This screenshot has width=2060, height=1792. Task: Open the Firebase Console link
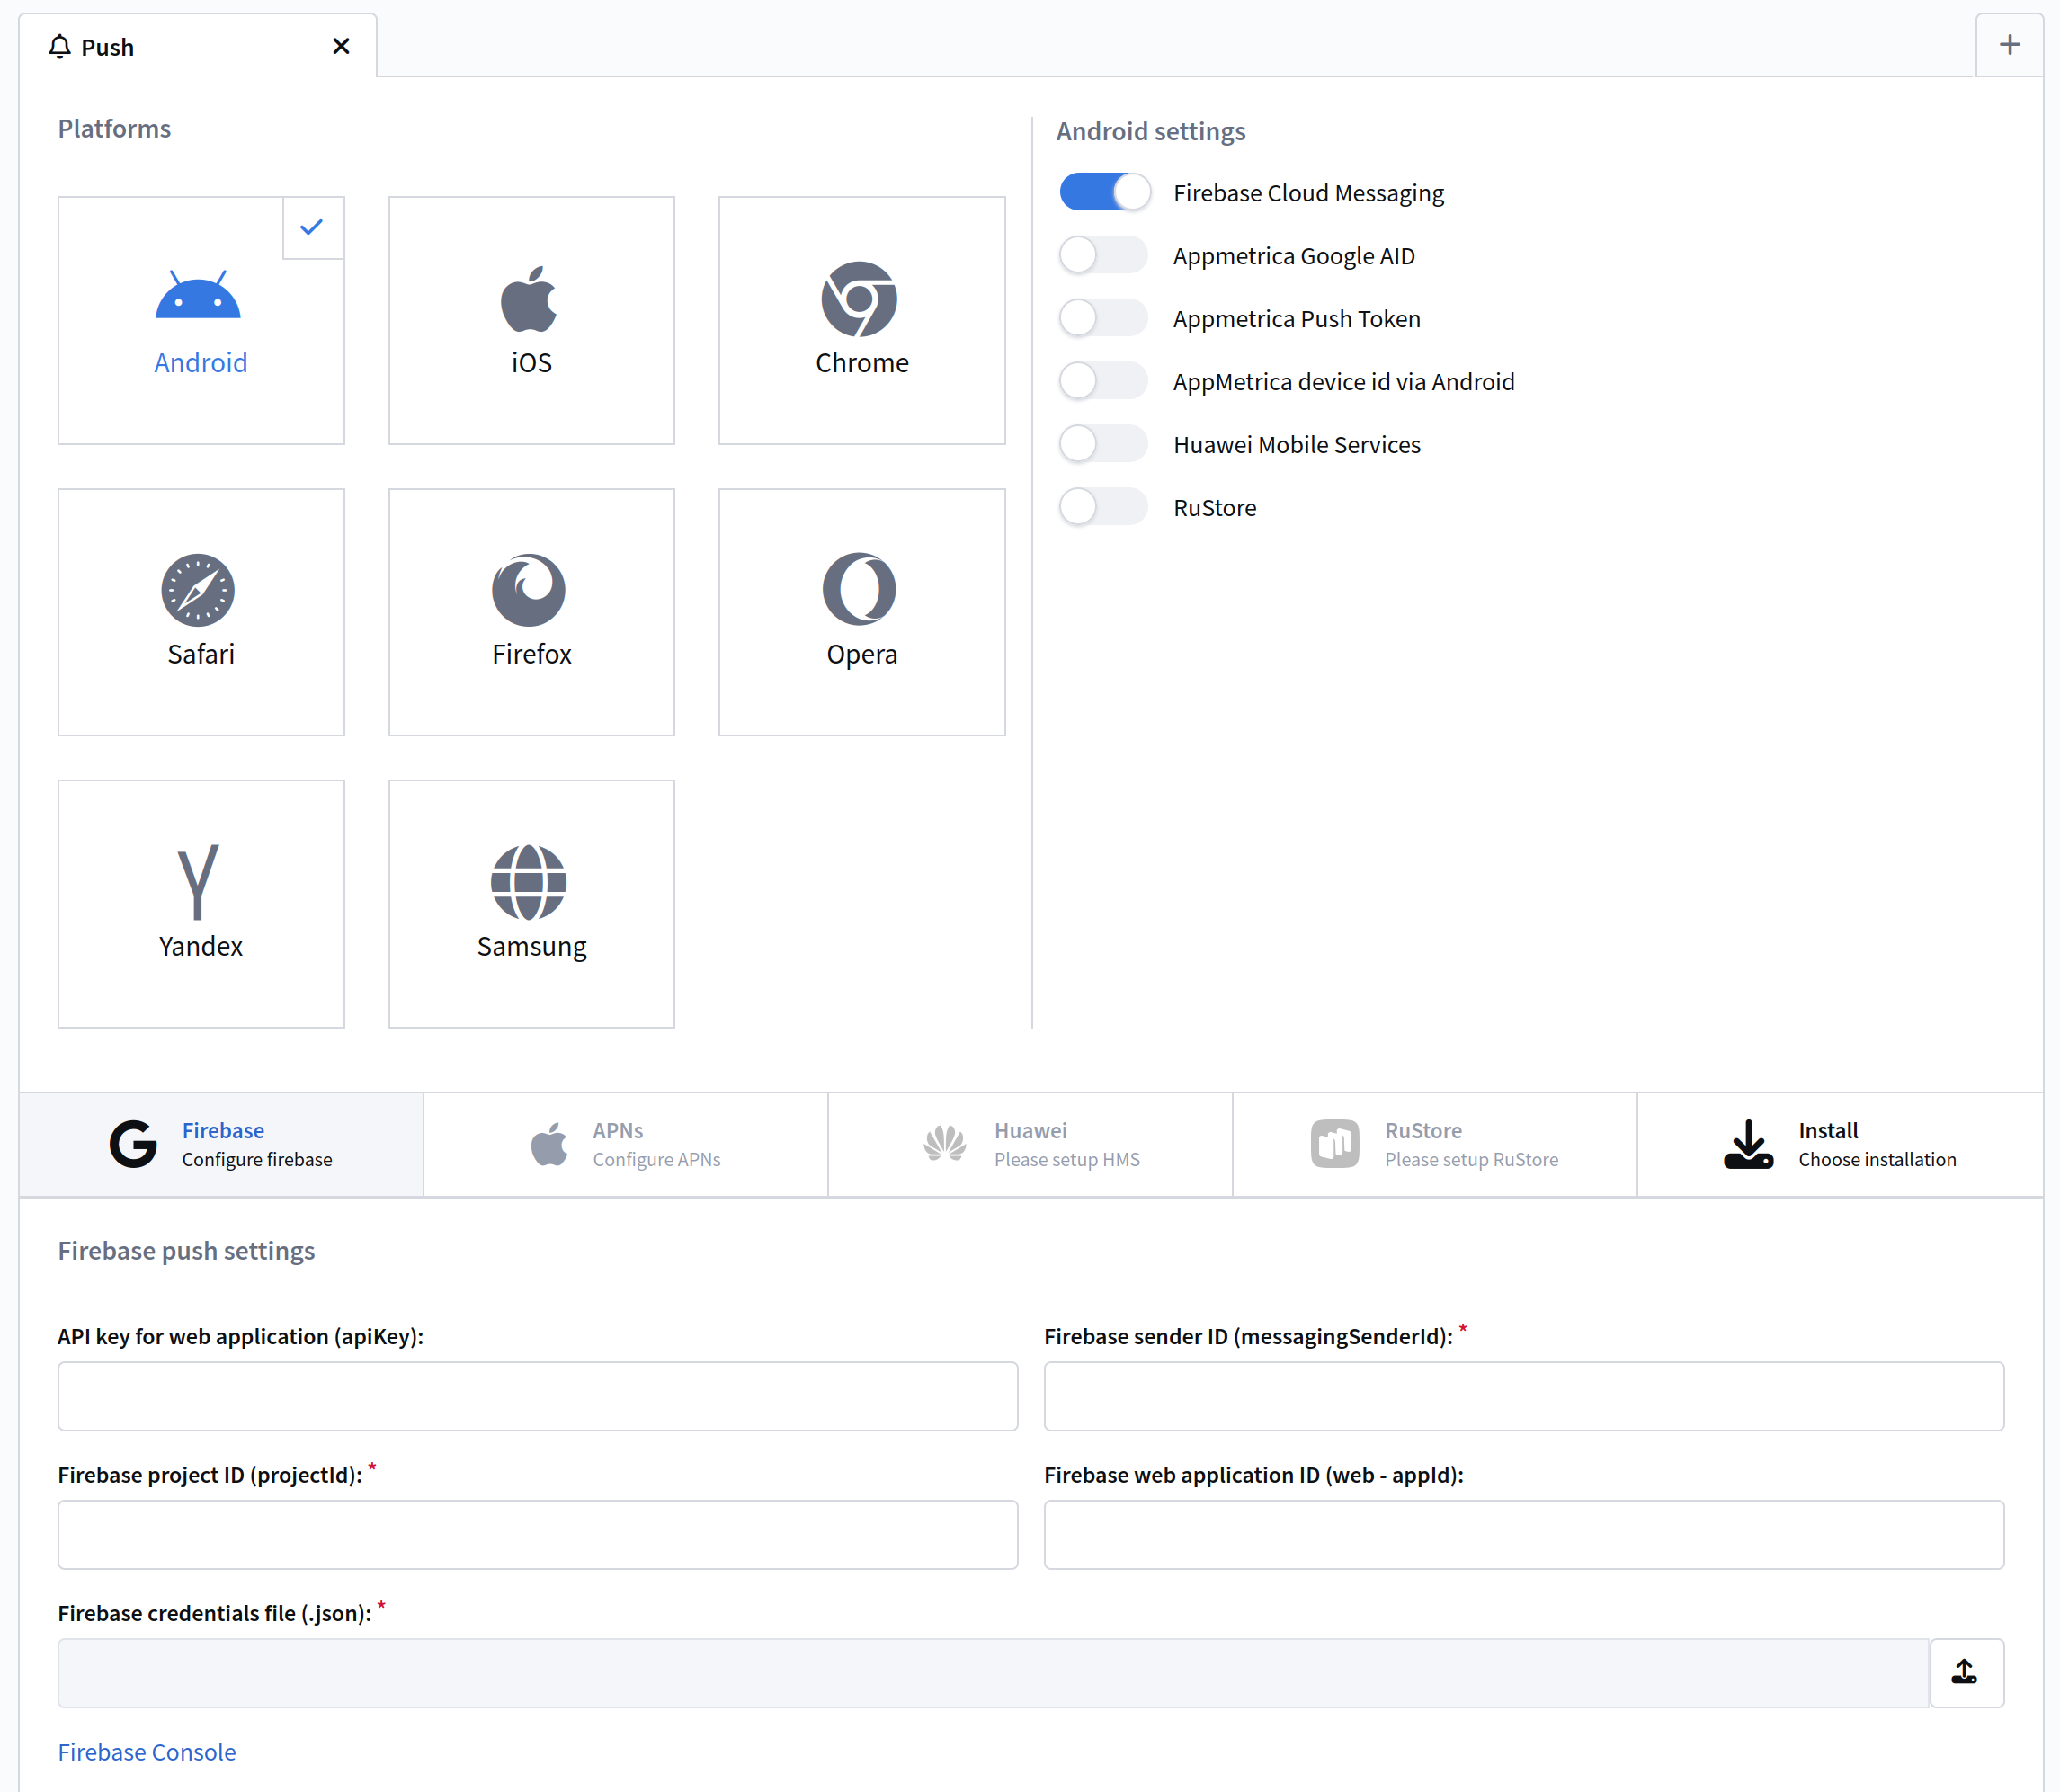pyautogui.click(x=147, y=1752)
